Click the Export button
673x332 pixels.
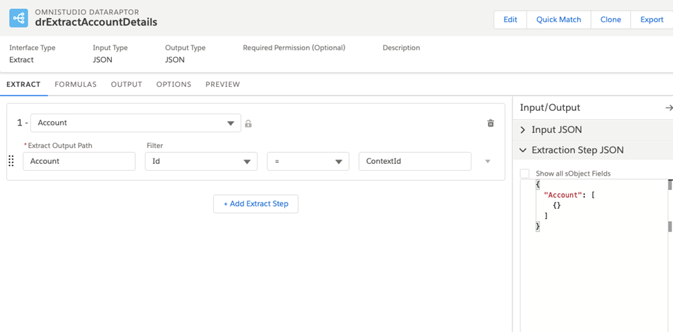point(652,20)
